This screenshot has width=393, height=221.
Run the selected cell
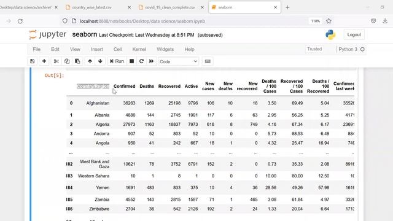[117, 61]
